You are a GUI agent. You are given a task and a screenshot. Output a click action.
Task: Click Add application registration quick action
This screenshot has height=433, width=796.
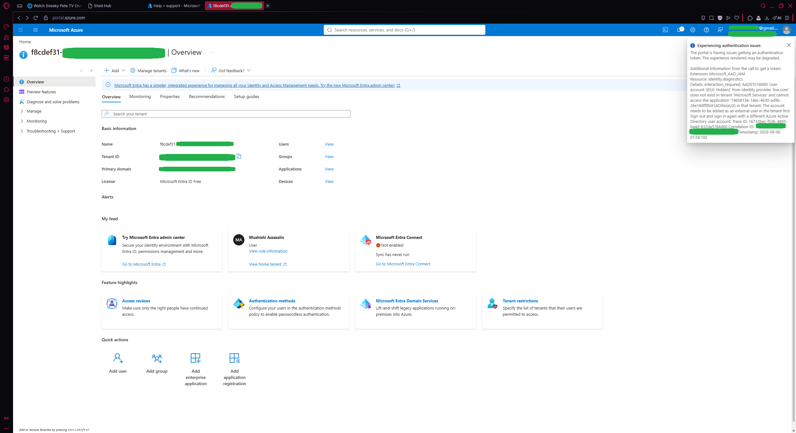pos(234,369)
